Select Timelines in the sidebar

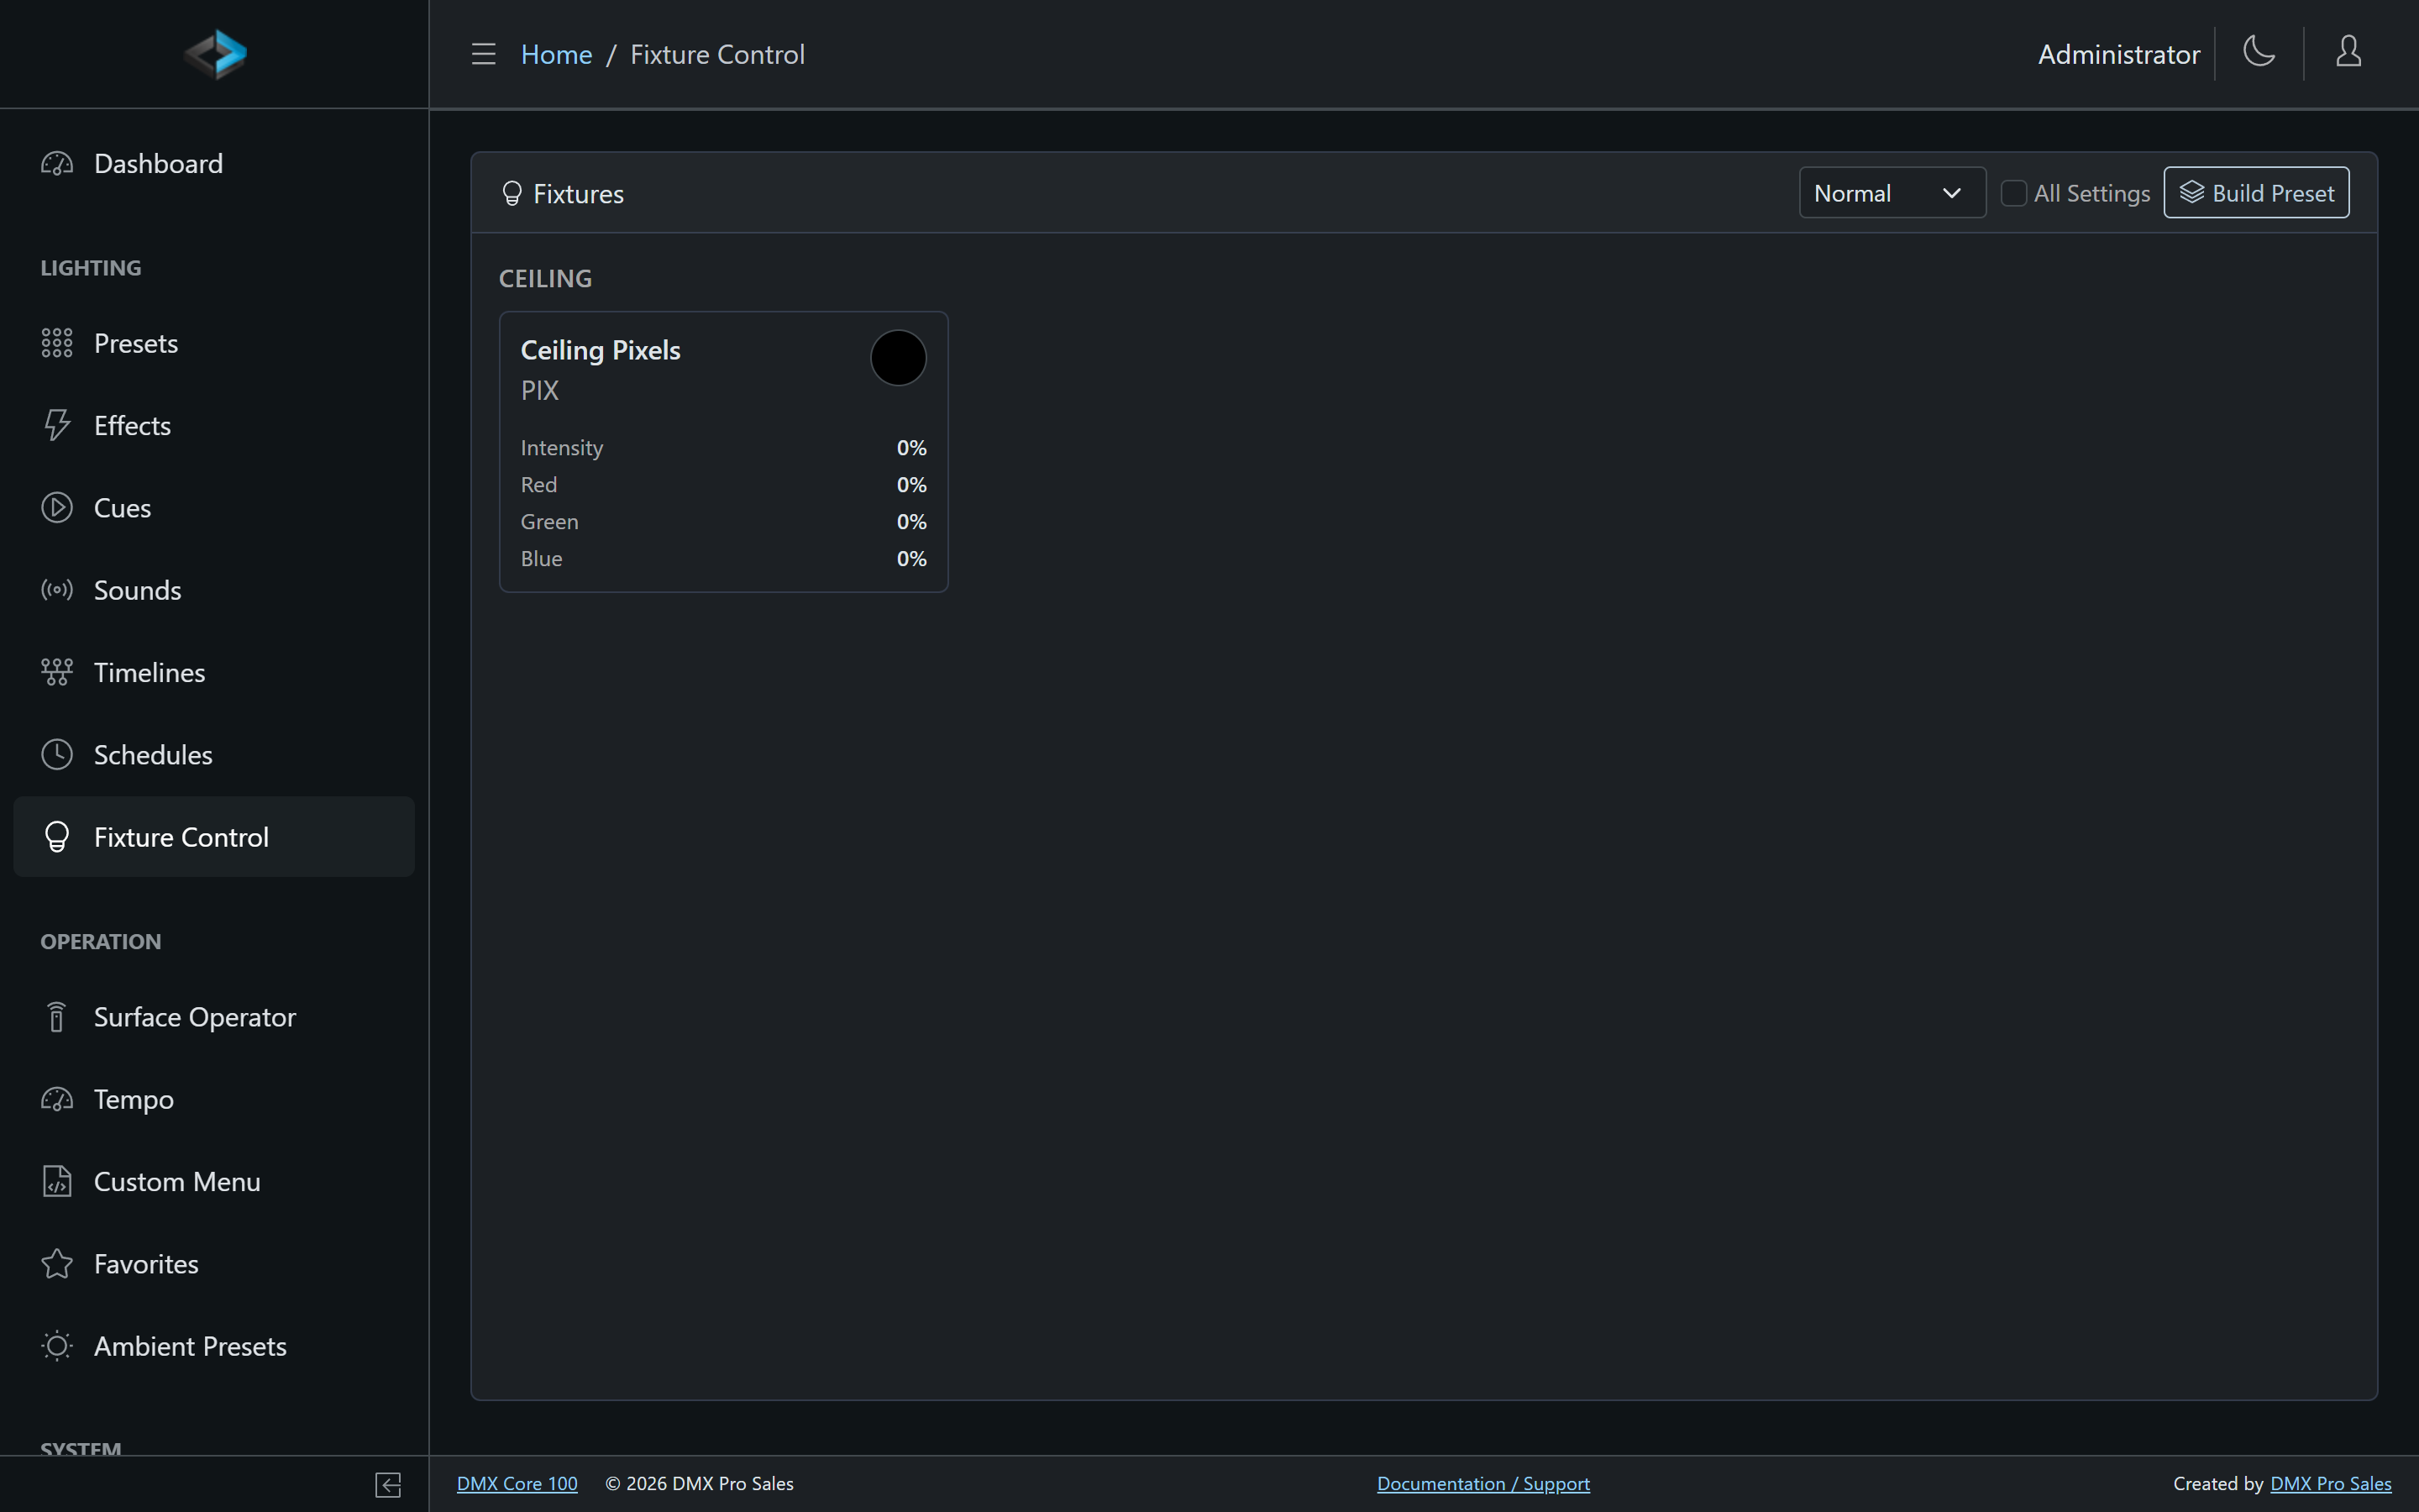point(214,672)
